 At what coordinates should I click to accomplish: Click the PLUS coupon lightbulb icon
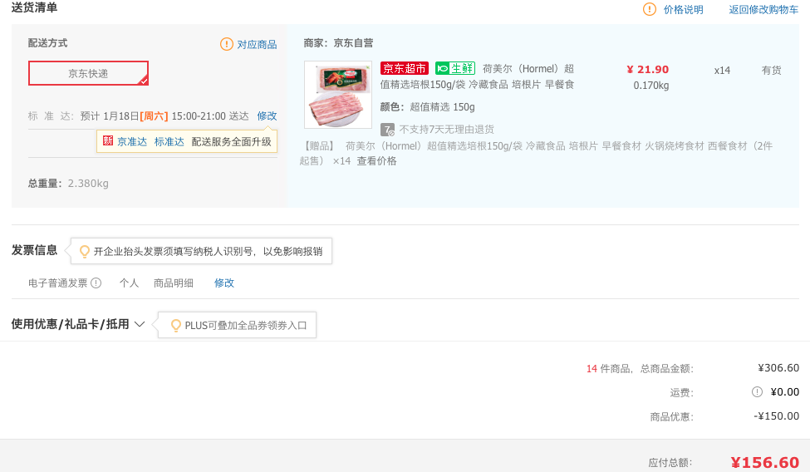pyautogui.click(x=175, y=325)
